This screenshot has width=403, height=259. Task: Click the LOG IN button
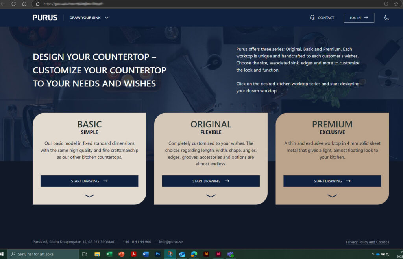[359, 18]
